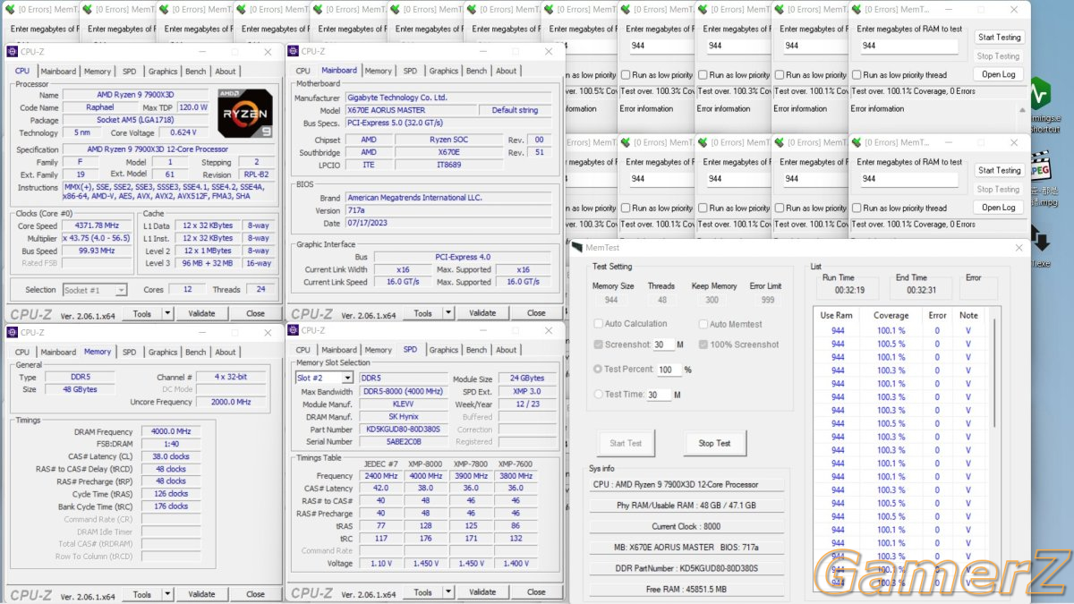Expand Tools dropdown arrow in CPU-Z Mainboard window
This screenshot has height=604, width=1074.
tap(448, 313)
